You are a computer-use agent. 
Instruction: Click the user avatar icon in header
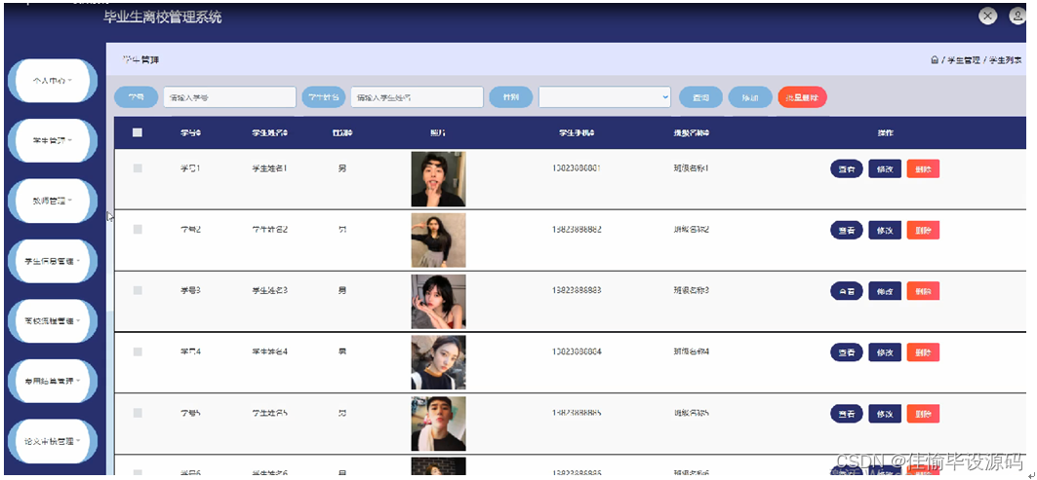[1017, 16]
